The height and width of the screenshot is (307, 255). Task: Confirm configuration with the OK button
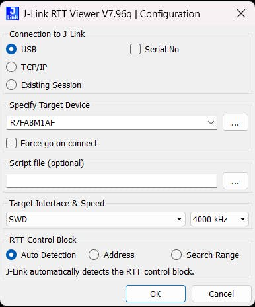[x=155, y=294]
